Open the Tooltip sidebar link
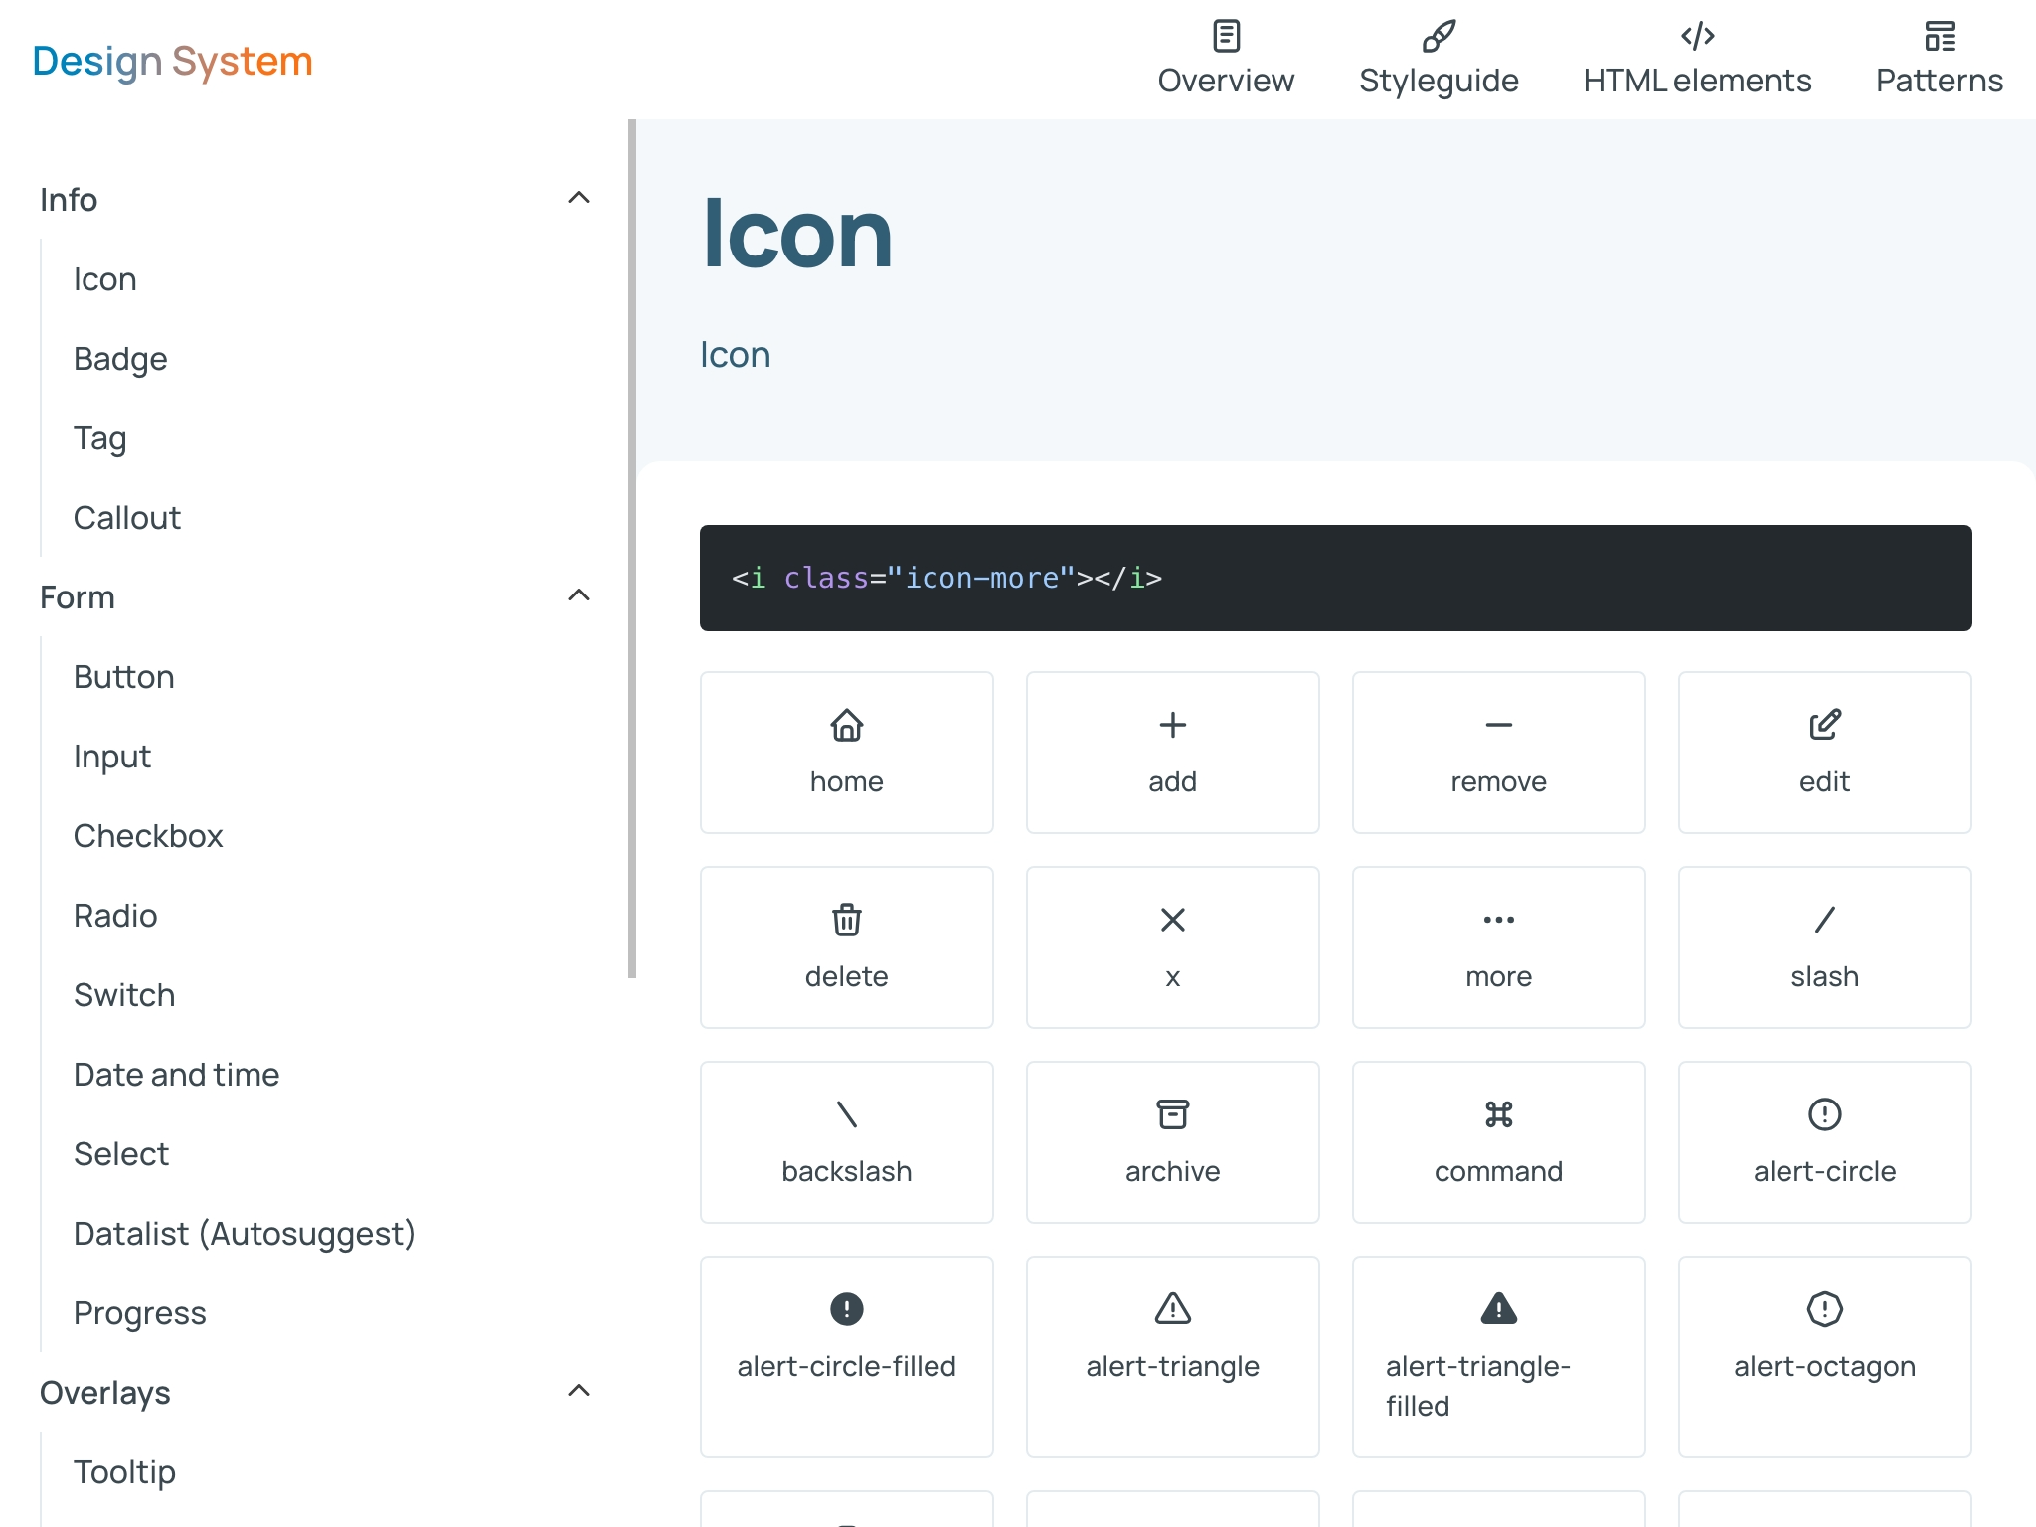Viewport: 2036px width, 1527px height. (x=124, y=1472)
